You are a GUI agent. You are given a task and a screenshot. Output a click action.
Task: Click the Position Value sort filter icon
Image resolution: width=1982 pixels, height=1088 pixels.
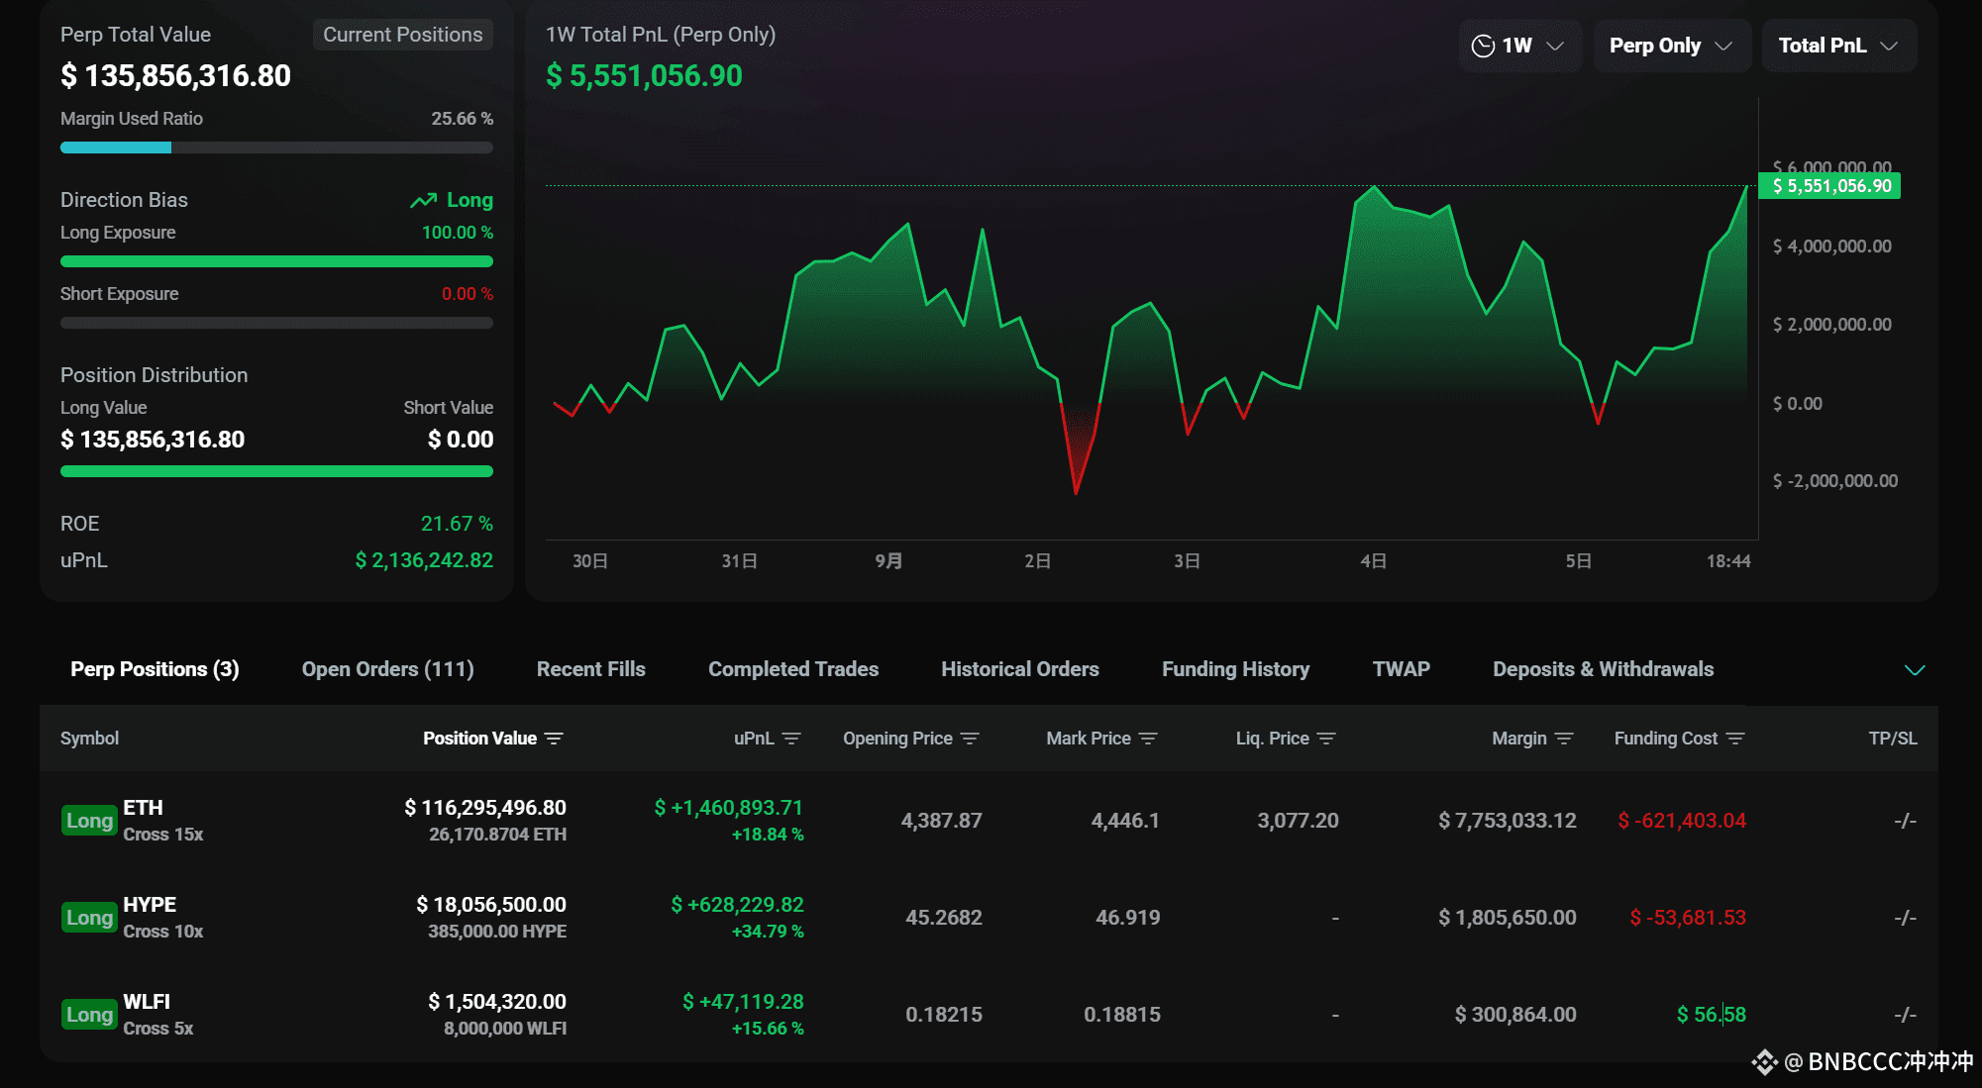554,739
